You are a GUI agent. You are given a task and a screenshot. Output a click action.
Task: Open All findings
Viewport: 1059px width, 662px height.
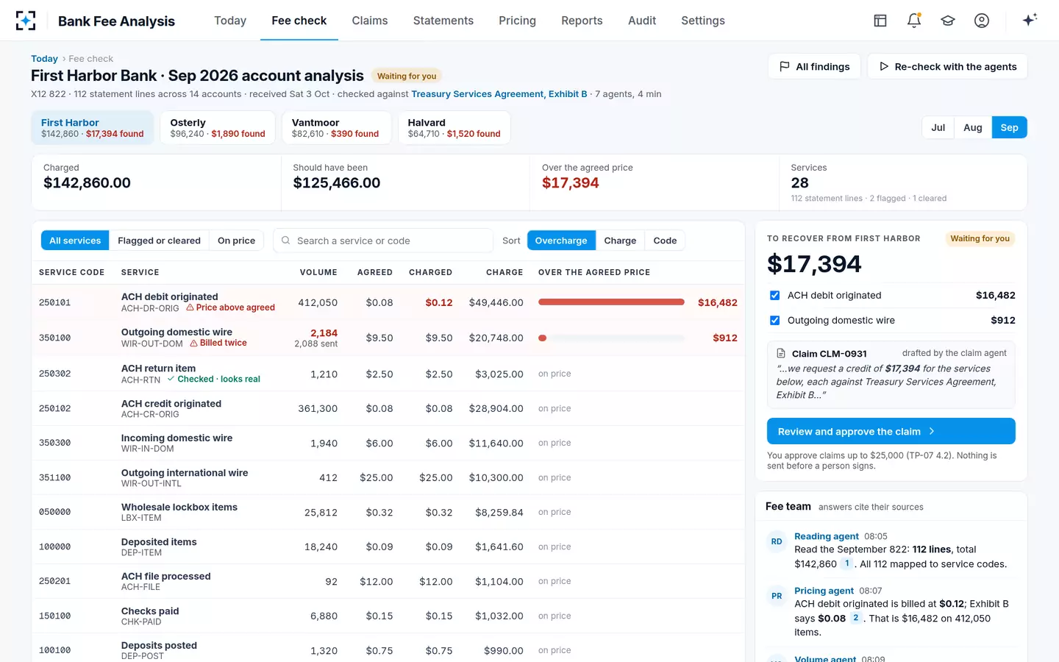(x=814, y=66)
